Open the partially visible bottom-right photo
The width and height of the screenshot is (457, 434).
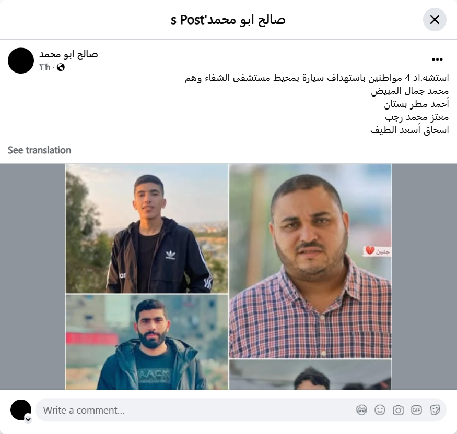click(310, 375)
